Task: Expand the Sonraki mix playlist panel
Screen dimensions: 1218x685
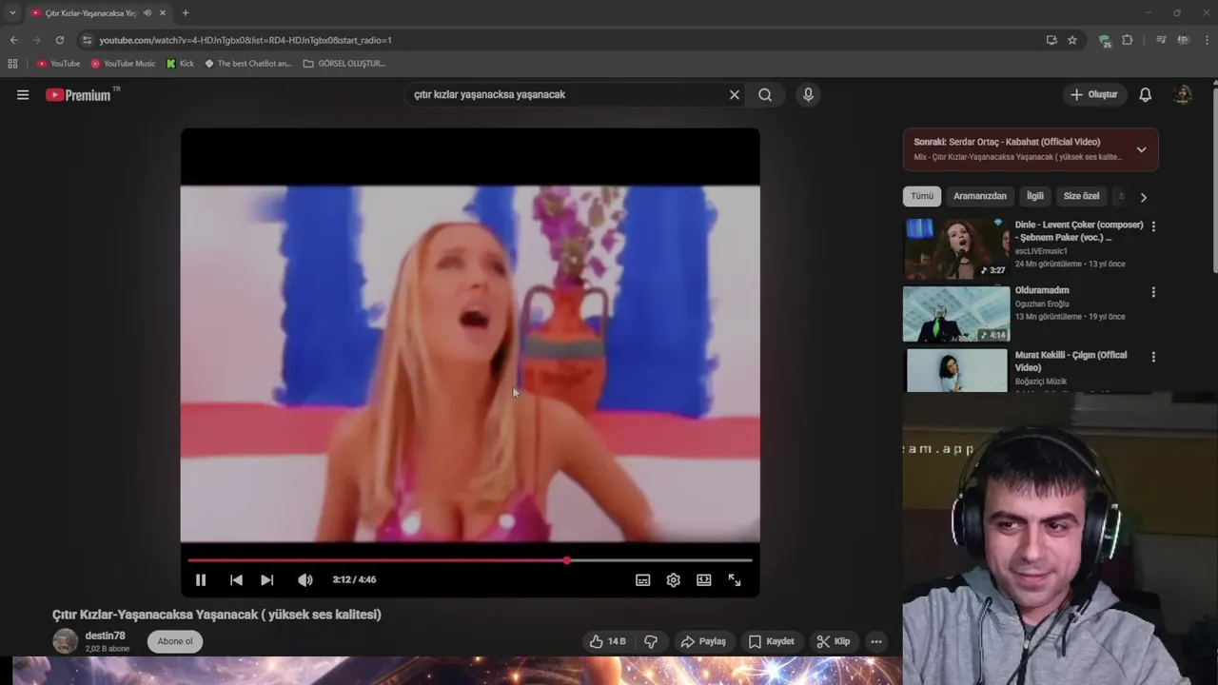Action: [x=1141, y=149]
